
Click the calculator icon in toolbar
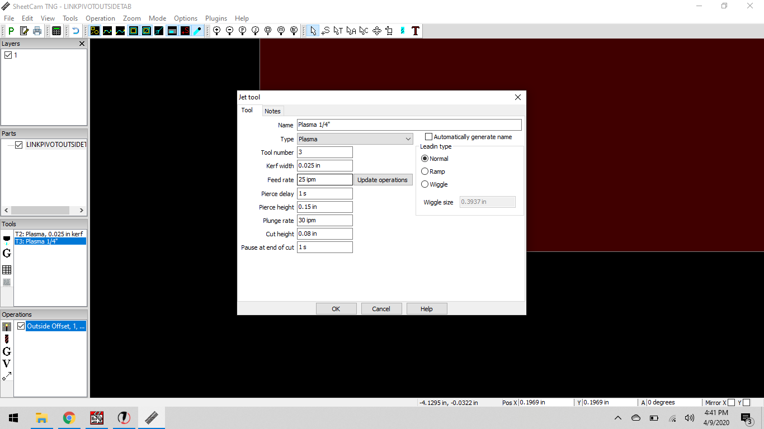tap(56, 31)
